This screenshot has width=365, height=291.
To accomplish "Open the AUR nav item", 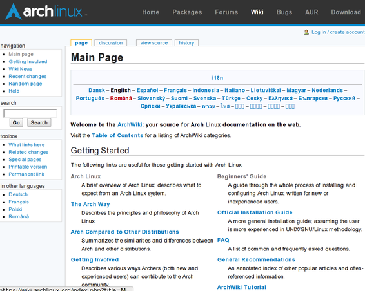I will click(x=311, y=12).
